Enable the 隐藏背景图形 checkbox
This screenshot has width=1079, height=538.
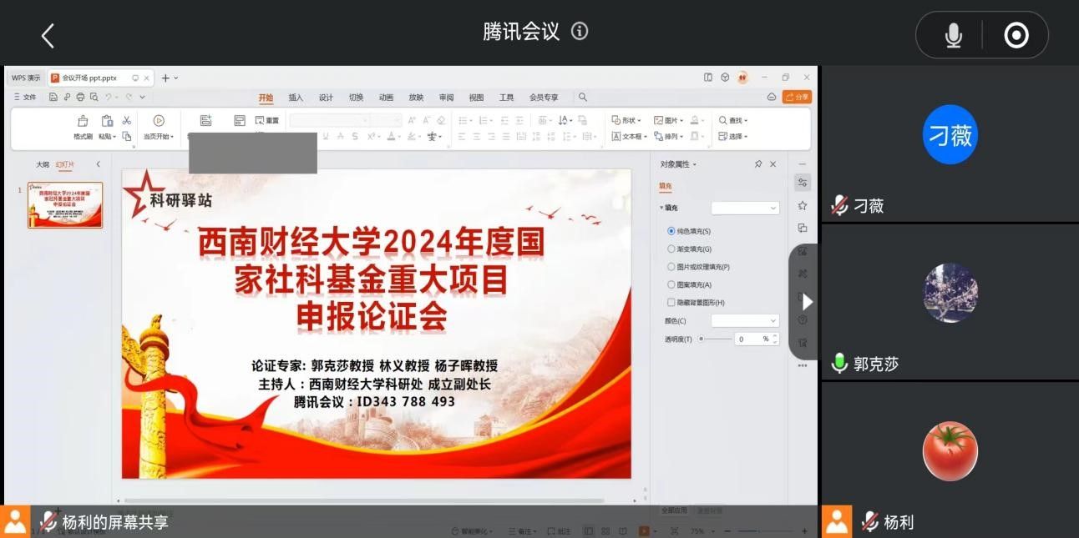coord(671,302)
